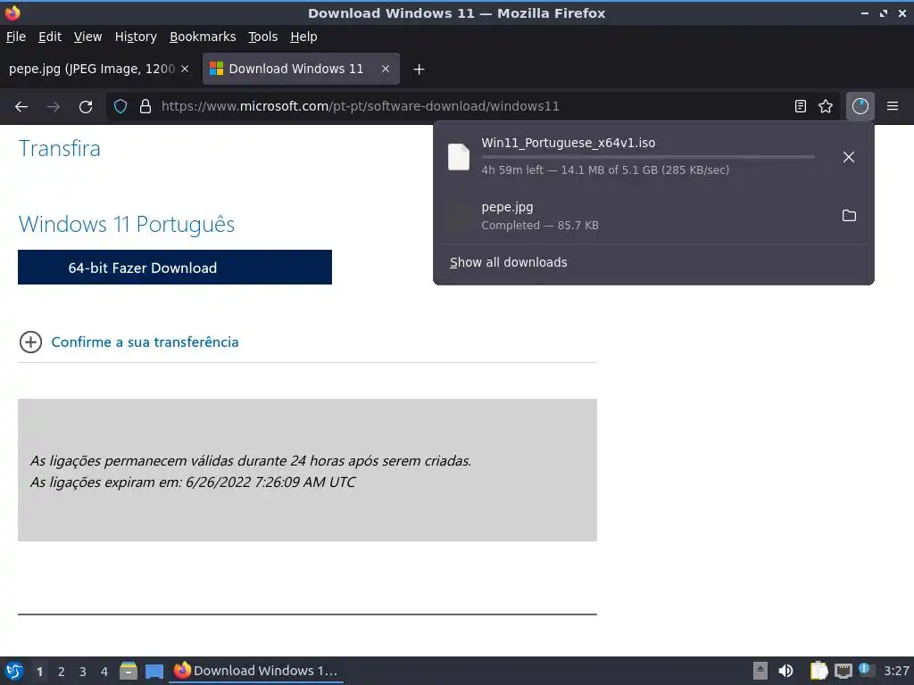This screenshot has width=914, height=685.
Task: Click the Transfira heading
Action: coord(60,149)
